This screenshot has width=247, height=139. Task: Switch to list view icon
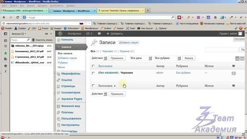click(x=237, y=58)
